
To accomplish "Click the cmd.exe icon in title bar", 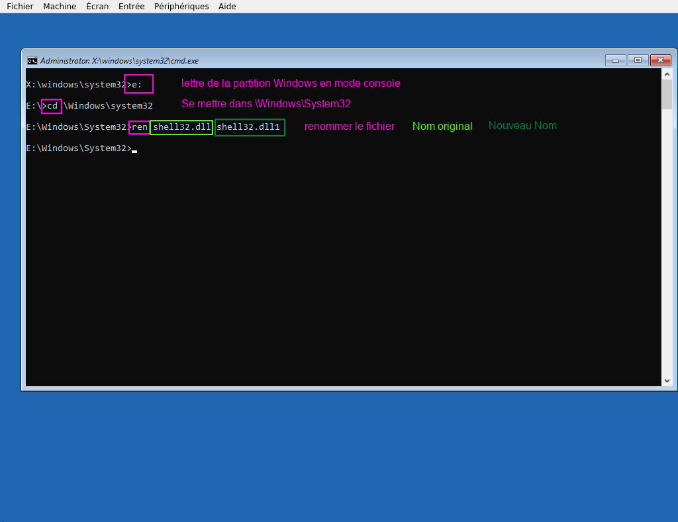I will (32, 60).
